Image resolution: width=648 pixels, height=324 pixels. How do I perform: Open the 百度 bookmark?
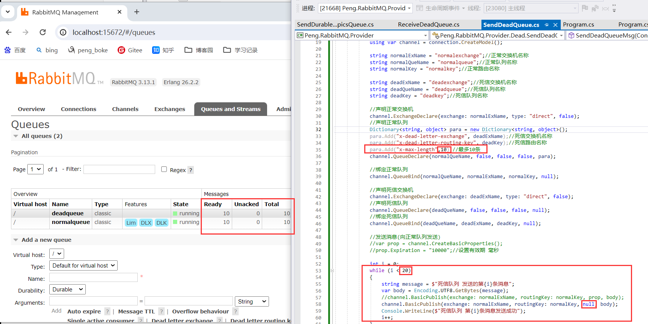15,50
